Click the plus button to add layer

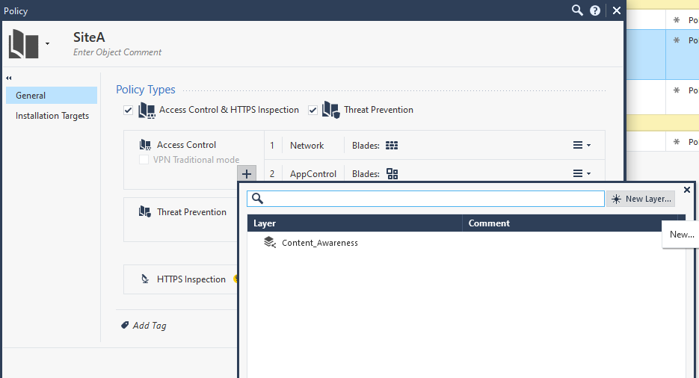[247, 174]
